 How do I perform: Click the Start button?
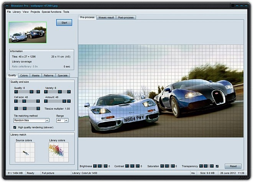tap(64, 23)
